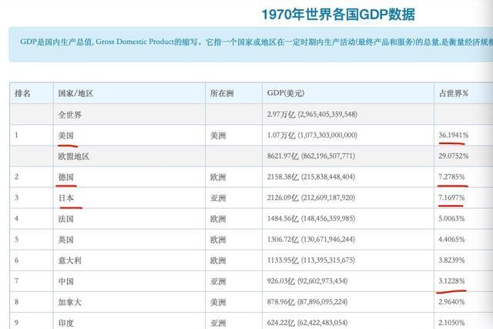The image size is (493, 329).
Task: Click the GDP definition text in the blue box
Action: pyautogui.click(x=257, y=42)
